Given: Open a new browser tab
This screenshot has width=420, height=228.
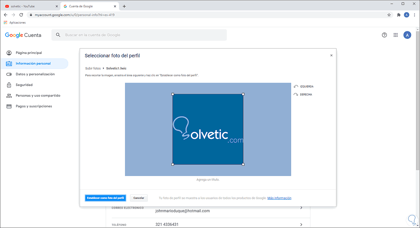Looking at the screenshot, I should click(x=124, y=6).
